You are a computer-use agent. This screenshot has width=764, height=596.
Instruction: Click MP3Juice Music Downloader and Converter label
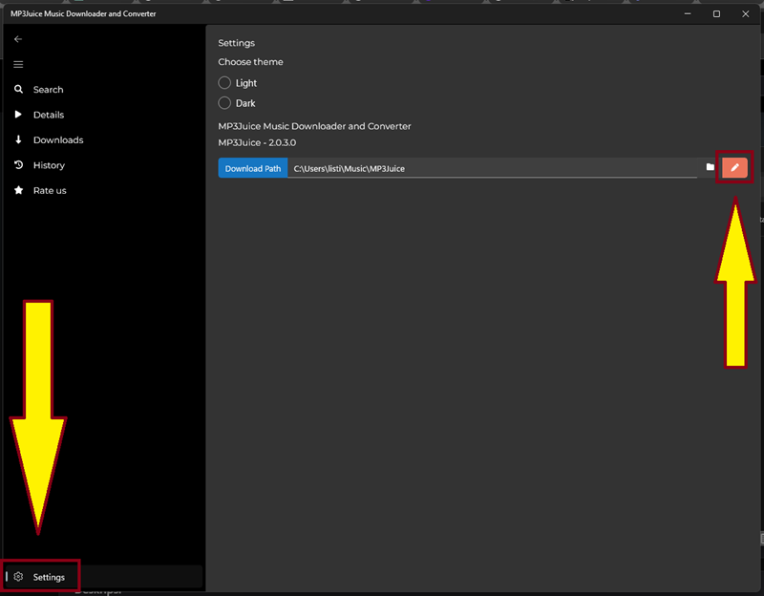pos(314,126)
